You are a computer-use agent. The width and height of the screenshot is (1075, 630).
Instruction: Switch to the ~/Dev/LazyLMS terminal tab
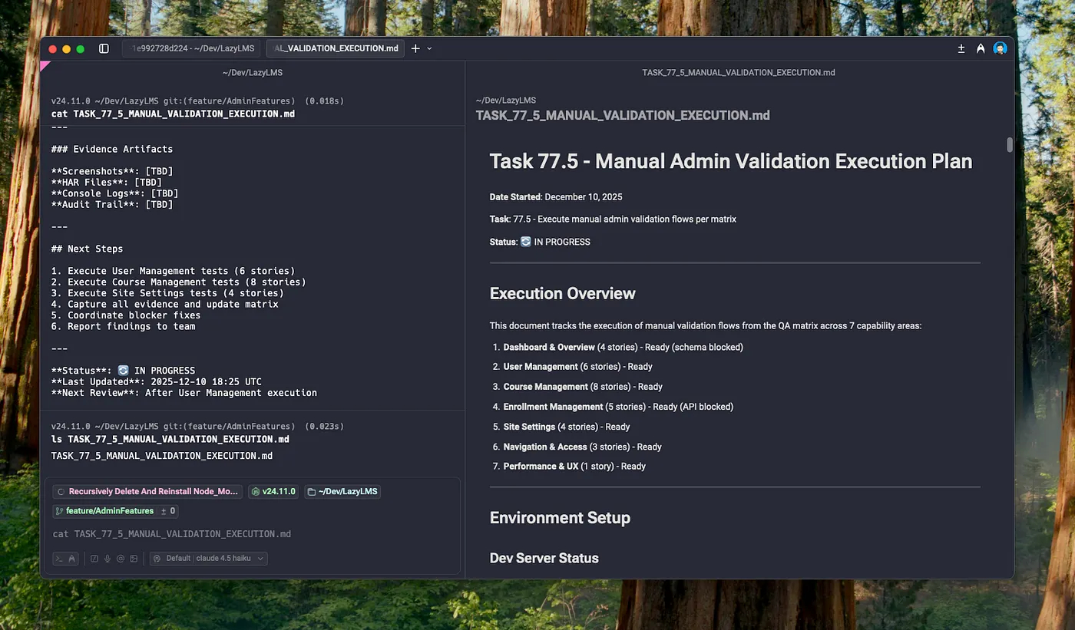191,48
